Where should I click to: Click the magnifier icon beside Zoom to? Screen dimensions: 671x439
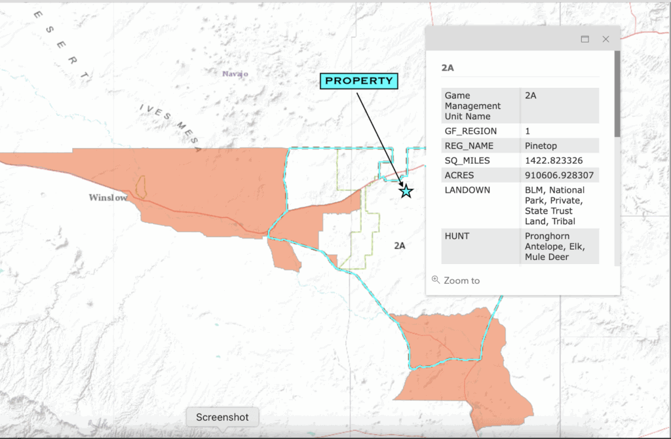click(x=436, y=280)
